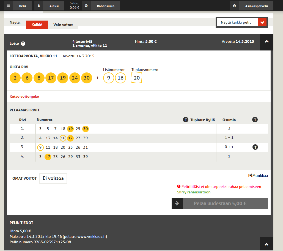Click the Muokkaa edit pencil icon

point(250,175)
